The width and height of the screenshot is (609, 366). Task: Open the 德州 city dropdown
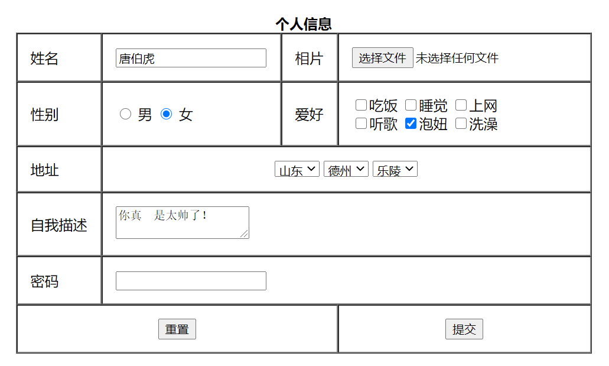(346, 169)
